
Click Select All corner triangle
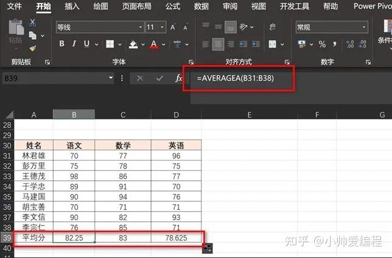(10, 114)
